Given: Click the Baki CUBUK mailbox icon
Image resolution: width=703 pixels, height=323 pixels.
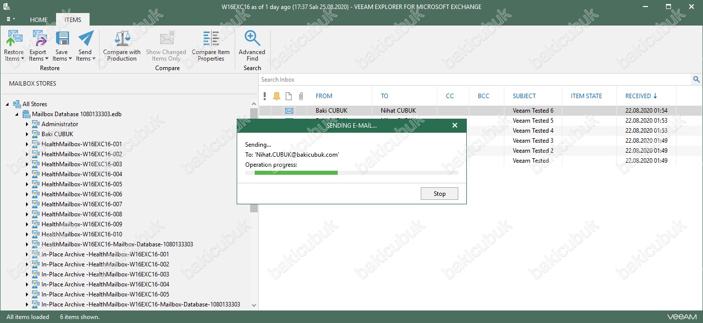Looking at the screenshot, I should 36,134.
